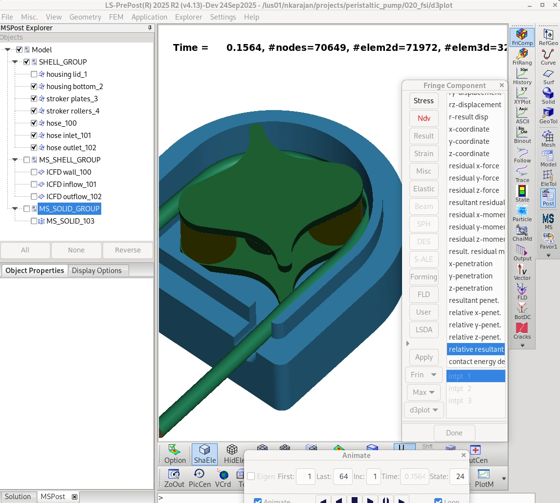Open the Particle tool icon
This screenshot has height=503, width=560.
pyautogui.click(x=522, y=214)
